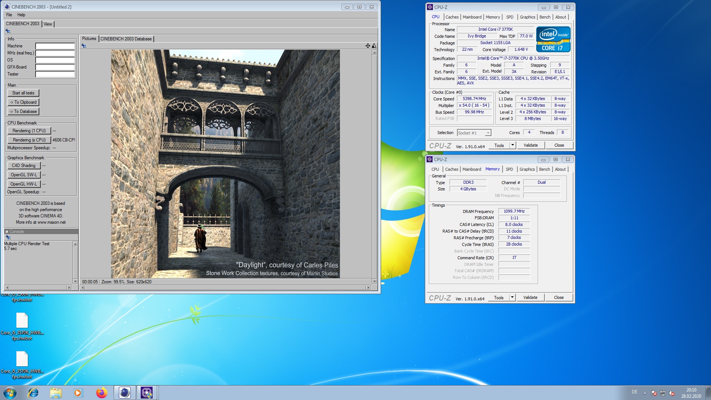Viewport: 711px width, 400px height.
Task: Switch to CPU-Z taskbar icon
Action: pos(147,393)
